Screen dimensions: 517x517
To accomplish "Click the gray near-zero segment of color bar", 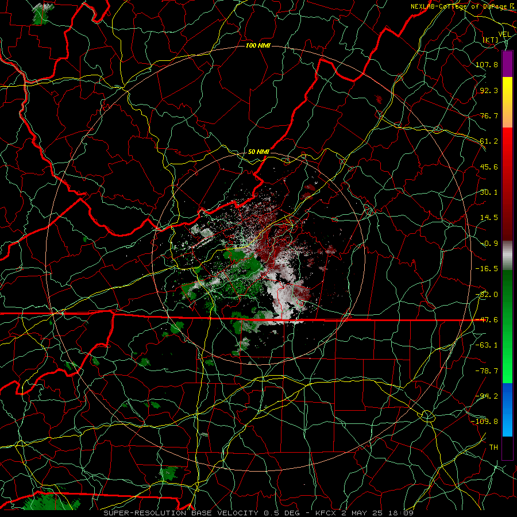I will pos(507,256).
